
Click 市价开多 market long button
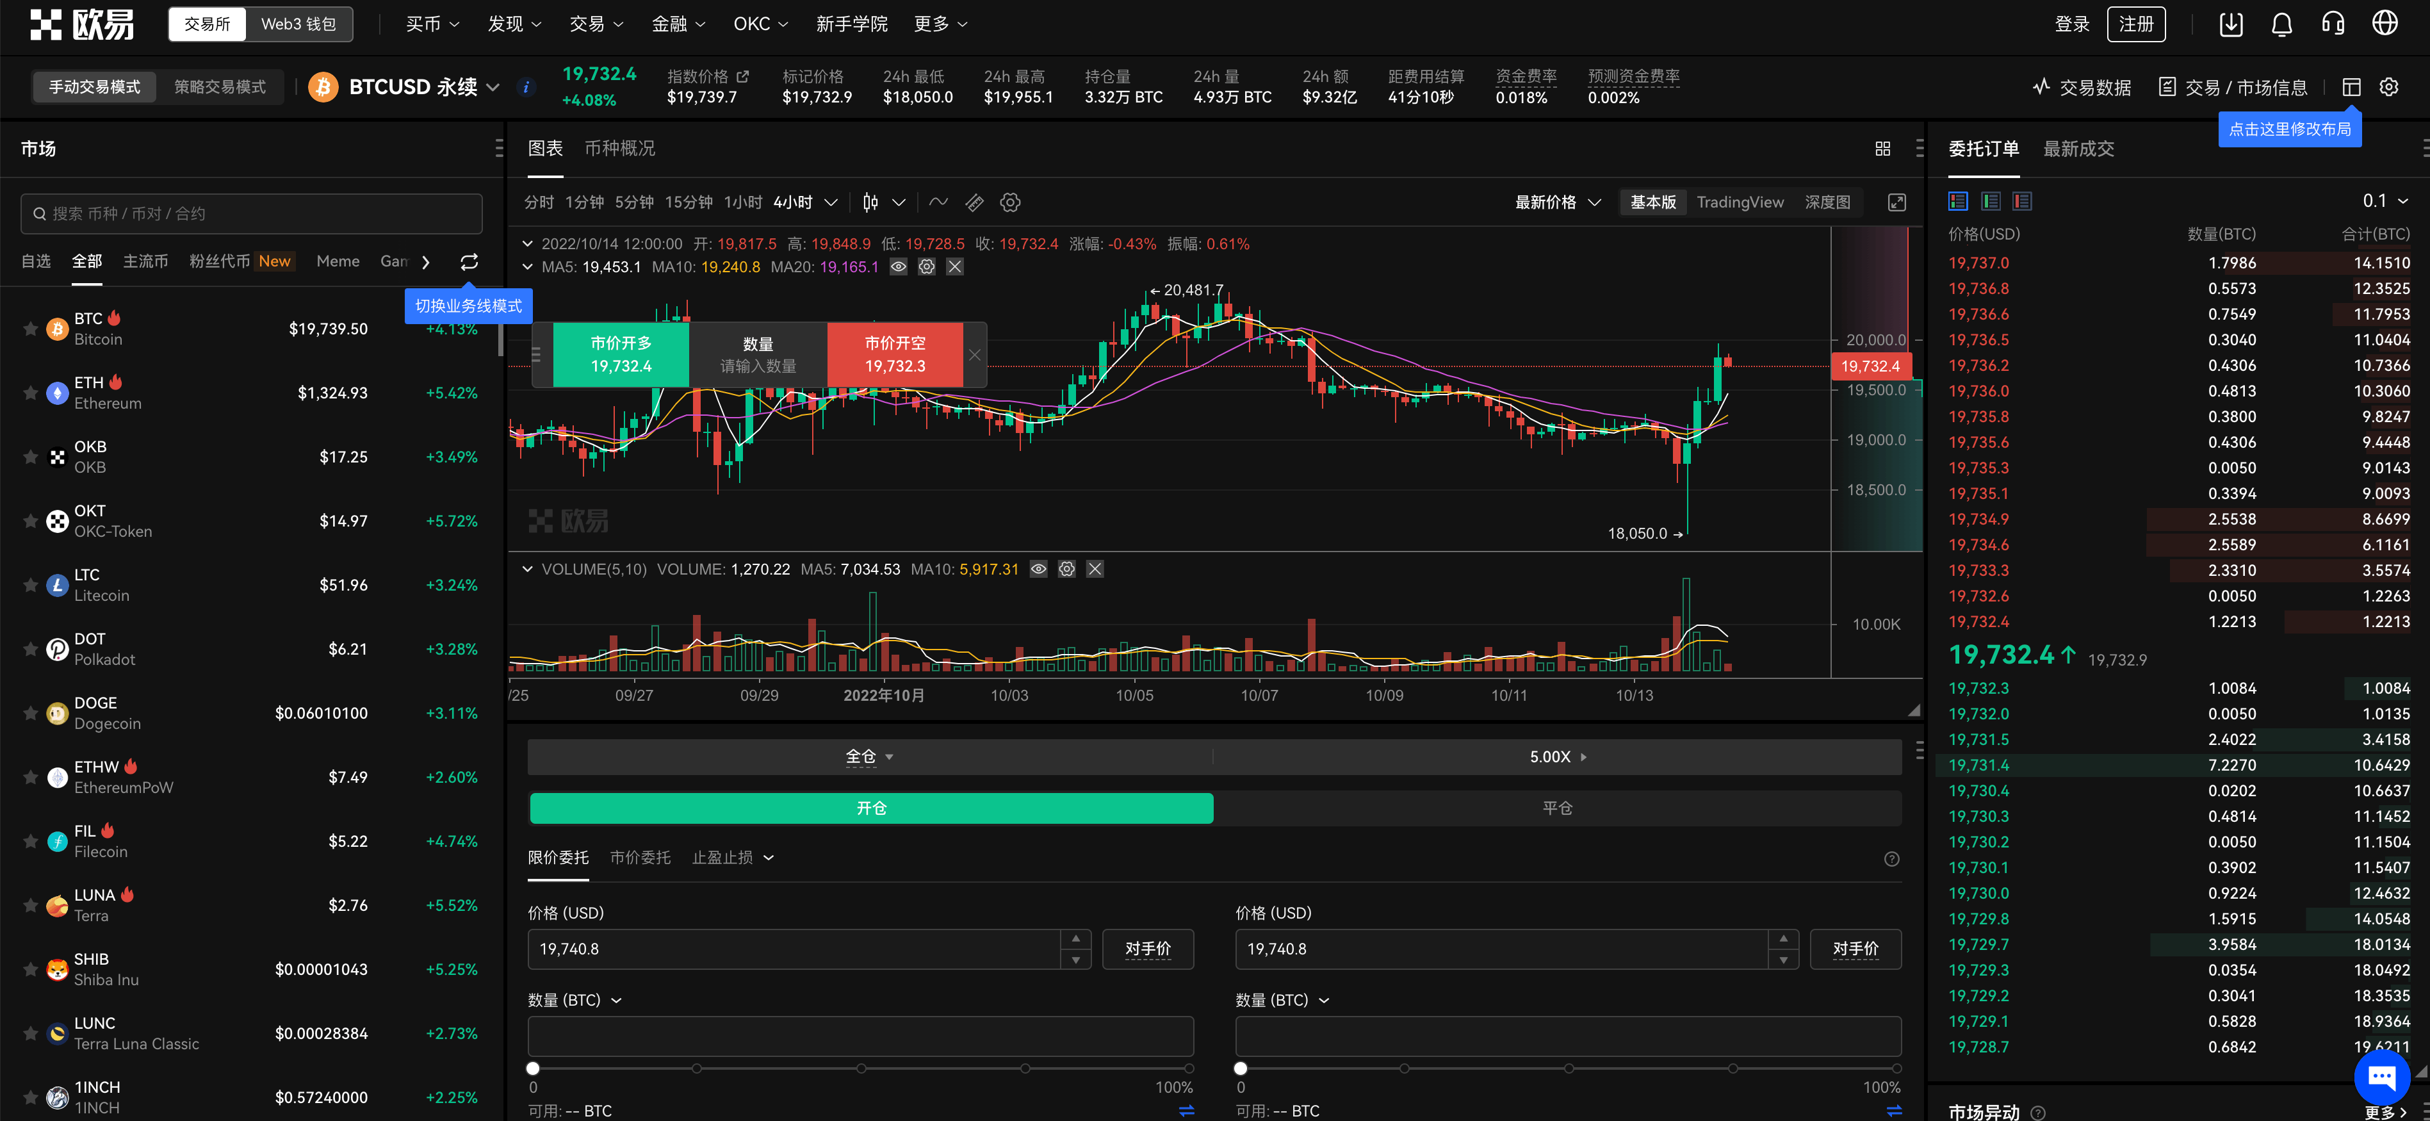[621, 355]
